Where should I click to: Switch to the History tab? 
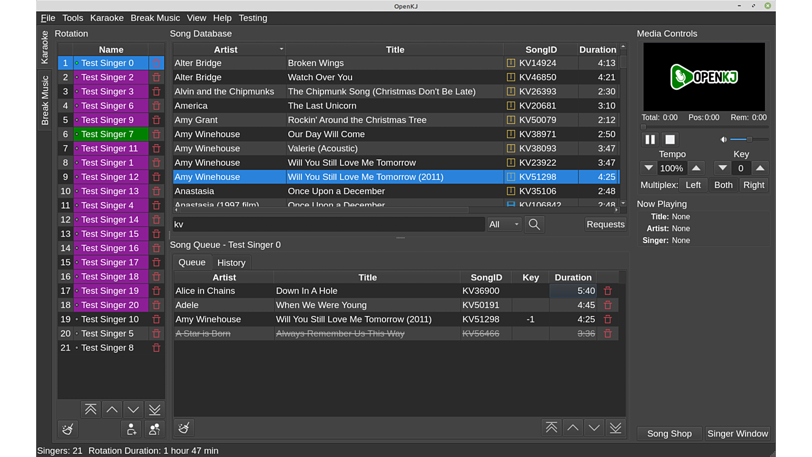point(231,263)
